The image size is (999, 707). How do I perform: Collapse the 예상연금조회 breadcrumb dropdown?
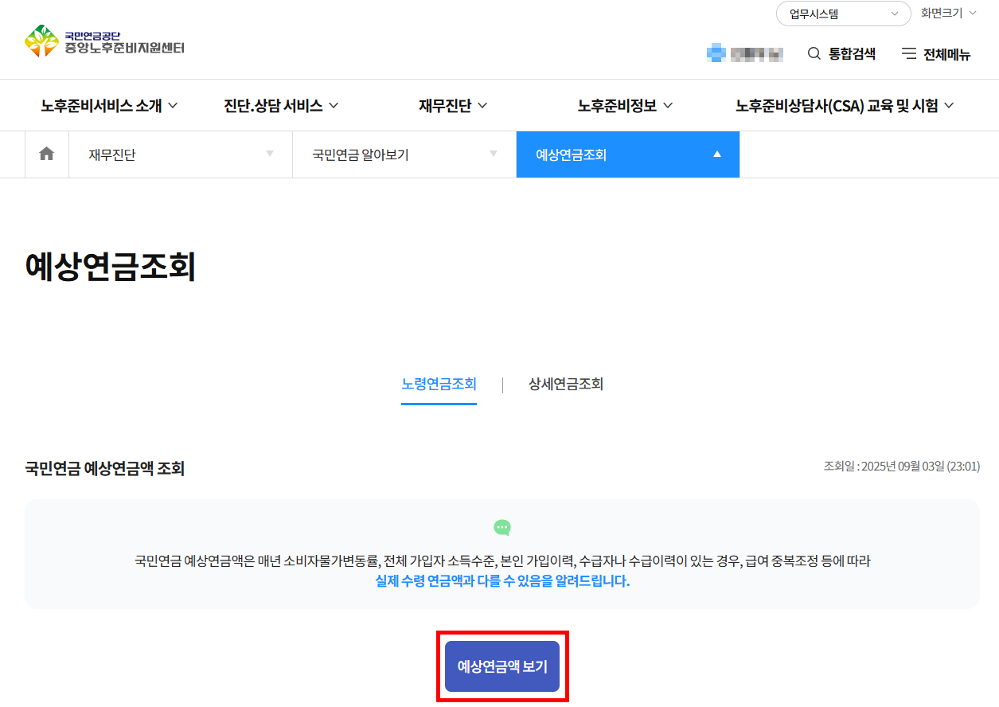(627, 154)
